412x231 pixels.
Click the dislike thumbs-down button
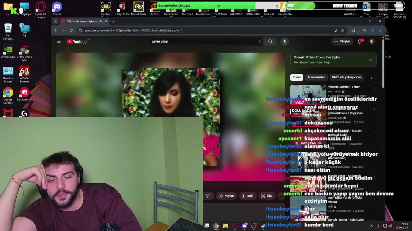[208, 196]
